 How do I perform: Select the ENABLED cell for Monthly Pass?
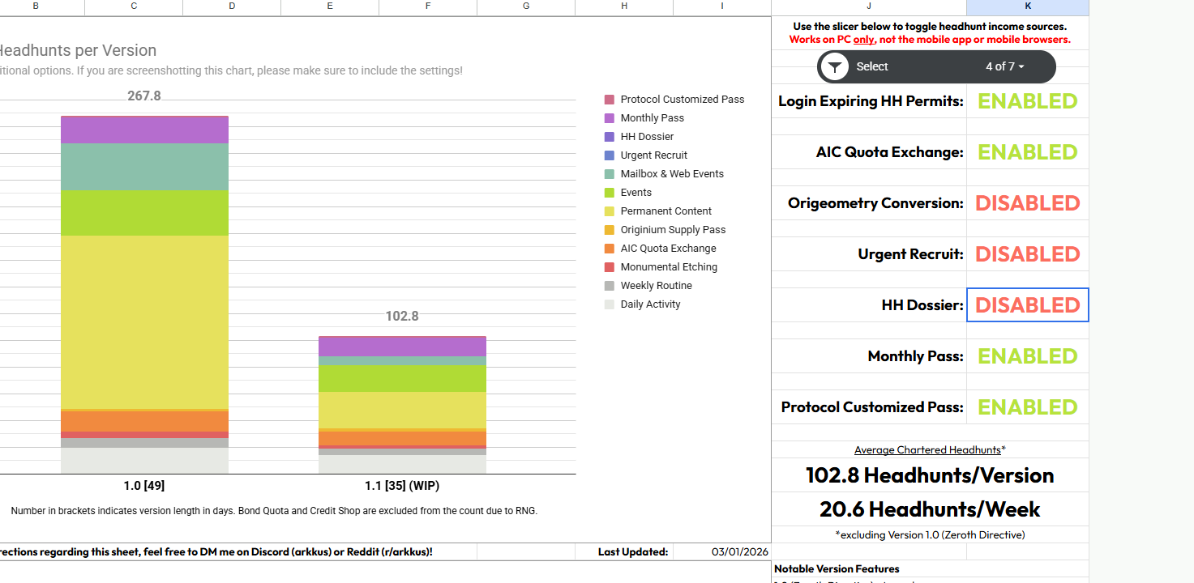tap(1028, 356)
